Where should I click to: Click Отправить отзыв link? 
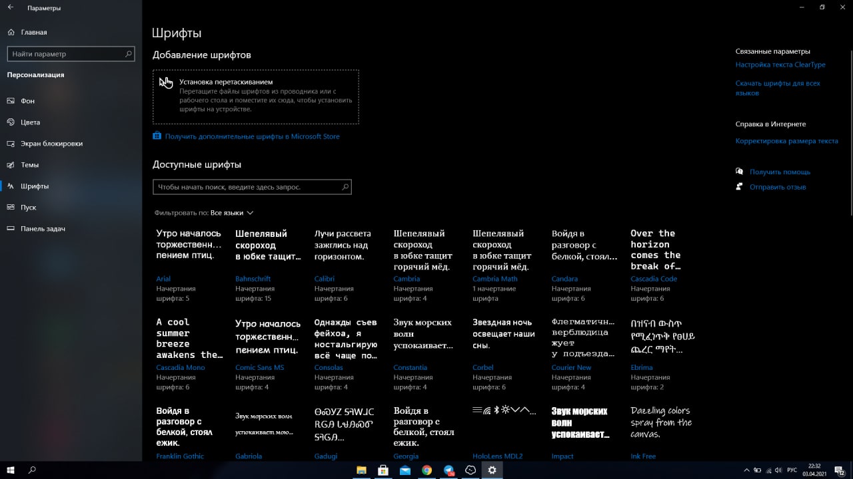click(778, 187)
